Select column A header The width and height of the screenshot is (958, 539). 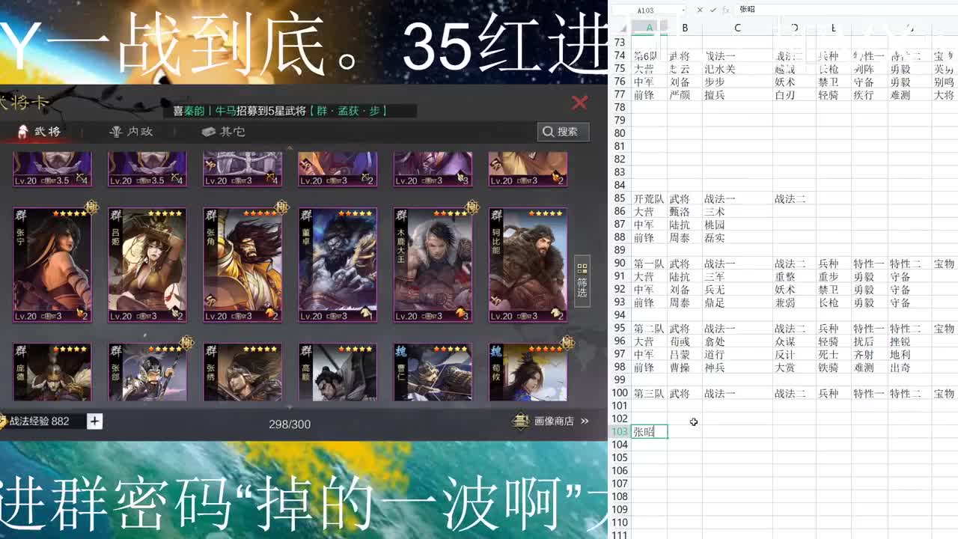coord(649,28)
